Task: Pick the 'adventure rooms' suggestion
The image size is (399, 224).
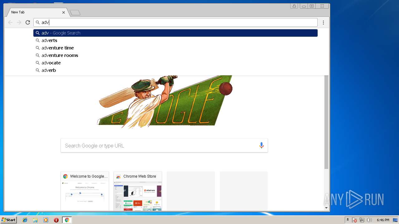Action: (x=175, y=55)
